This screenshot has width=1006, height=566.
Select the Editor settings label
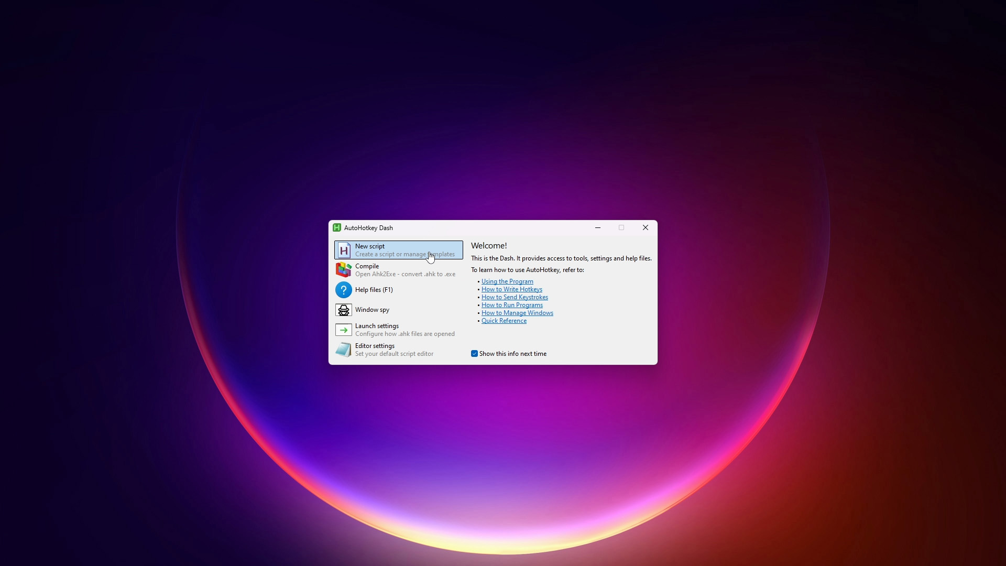tap(375, 346)
